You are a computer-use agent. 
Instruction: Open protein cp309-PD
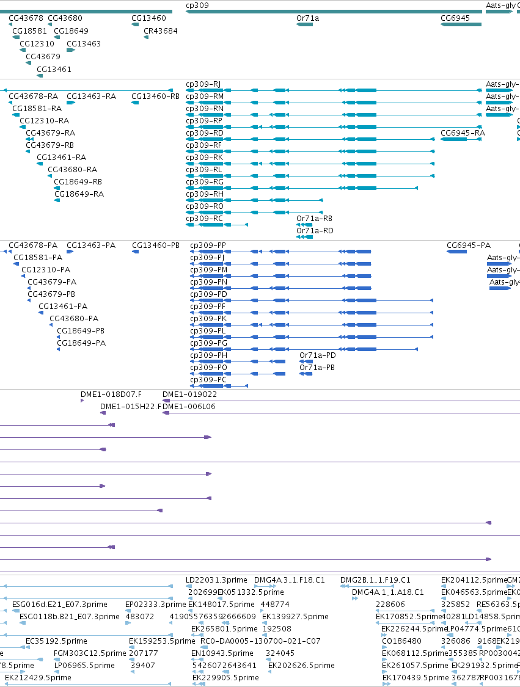pyautogui.click(x=209, y=294)
